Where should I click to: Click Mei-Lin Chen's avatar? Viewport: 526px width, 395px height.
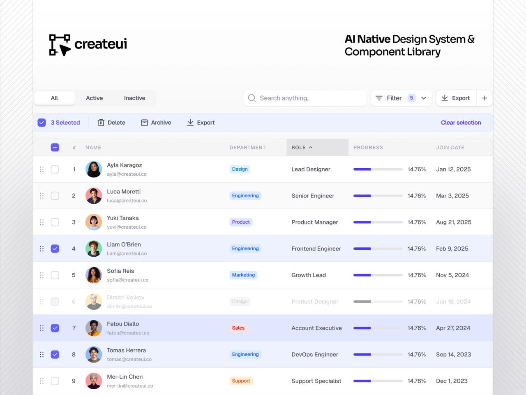click(94, 381)
